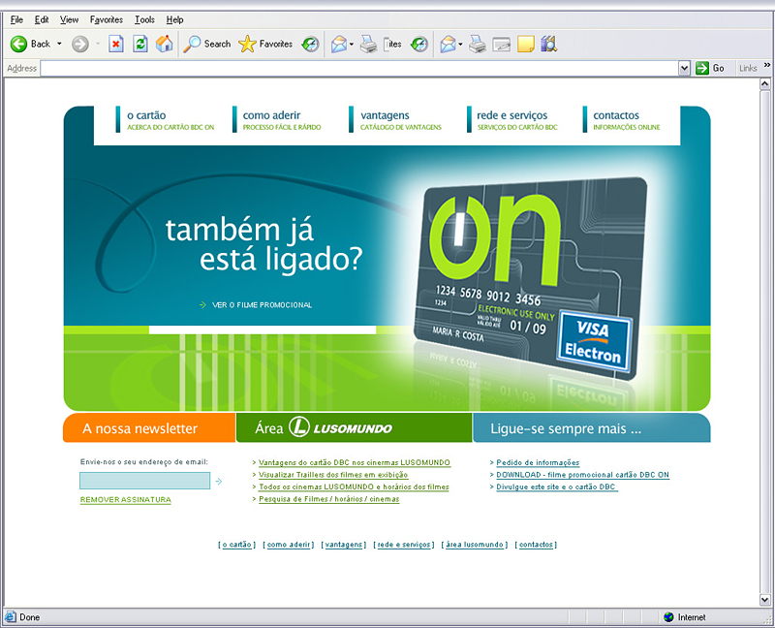Image resolution: width=775 pixels, height=628 pixels.
Task: Click the grey card icon before the yellow note
Action: coord(501,45)
